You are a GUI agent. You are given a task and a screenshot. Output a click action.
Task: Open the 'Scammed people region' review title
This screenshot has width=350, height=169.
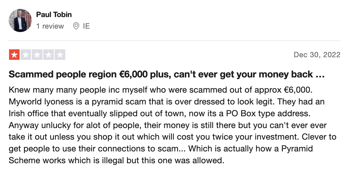tap(167, 74)
